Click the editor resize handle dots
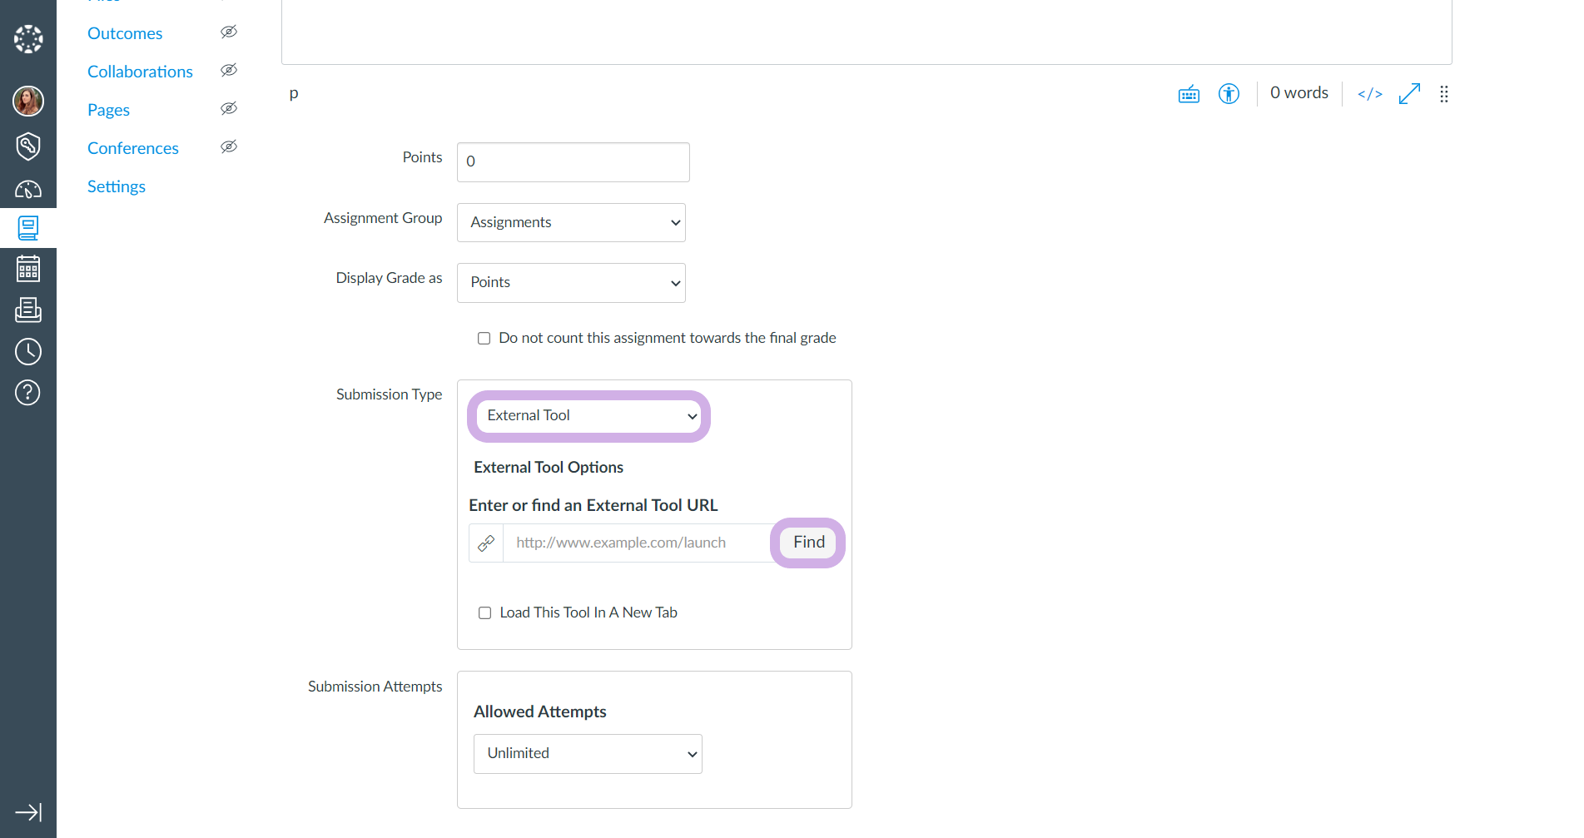 [x=1444, y=94]
